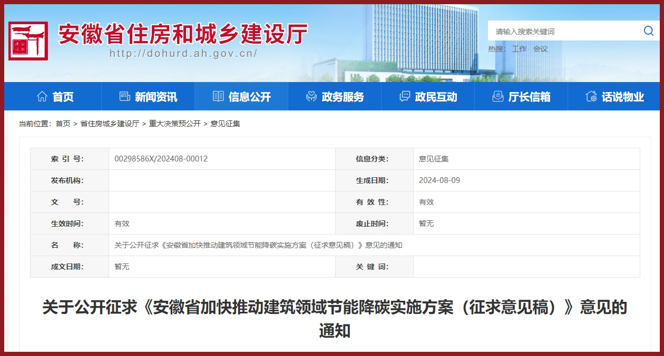Click the chat bubble icon beside 政民互动
The height and width of the screenshot is (356, 664).
(405, 97)
